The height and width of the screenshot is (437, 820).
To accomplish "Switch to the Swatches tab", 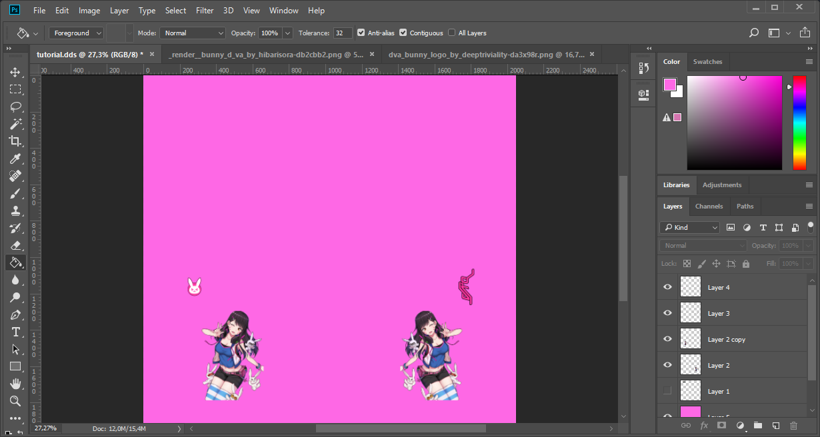I will click(x=707, y=62).
